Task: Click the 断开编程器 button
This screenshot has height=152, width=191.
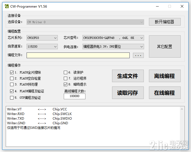Action: (165, 22)
